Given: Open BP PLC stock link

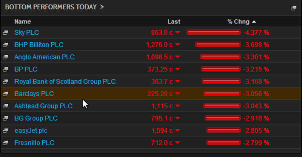Looking at the screenshot, I should click(26, 69).
